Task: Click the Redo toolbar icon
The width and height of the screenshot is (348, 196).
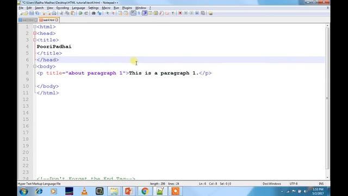Action: (86, 13)
